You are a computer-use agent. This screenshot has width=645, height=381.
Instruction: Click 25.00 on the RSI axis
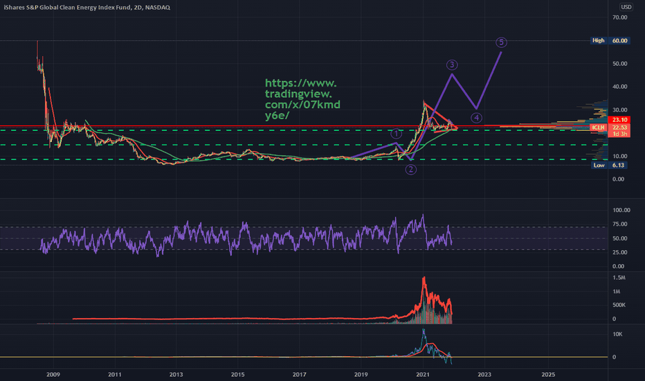(x=619, y=252)
